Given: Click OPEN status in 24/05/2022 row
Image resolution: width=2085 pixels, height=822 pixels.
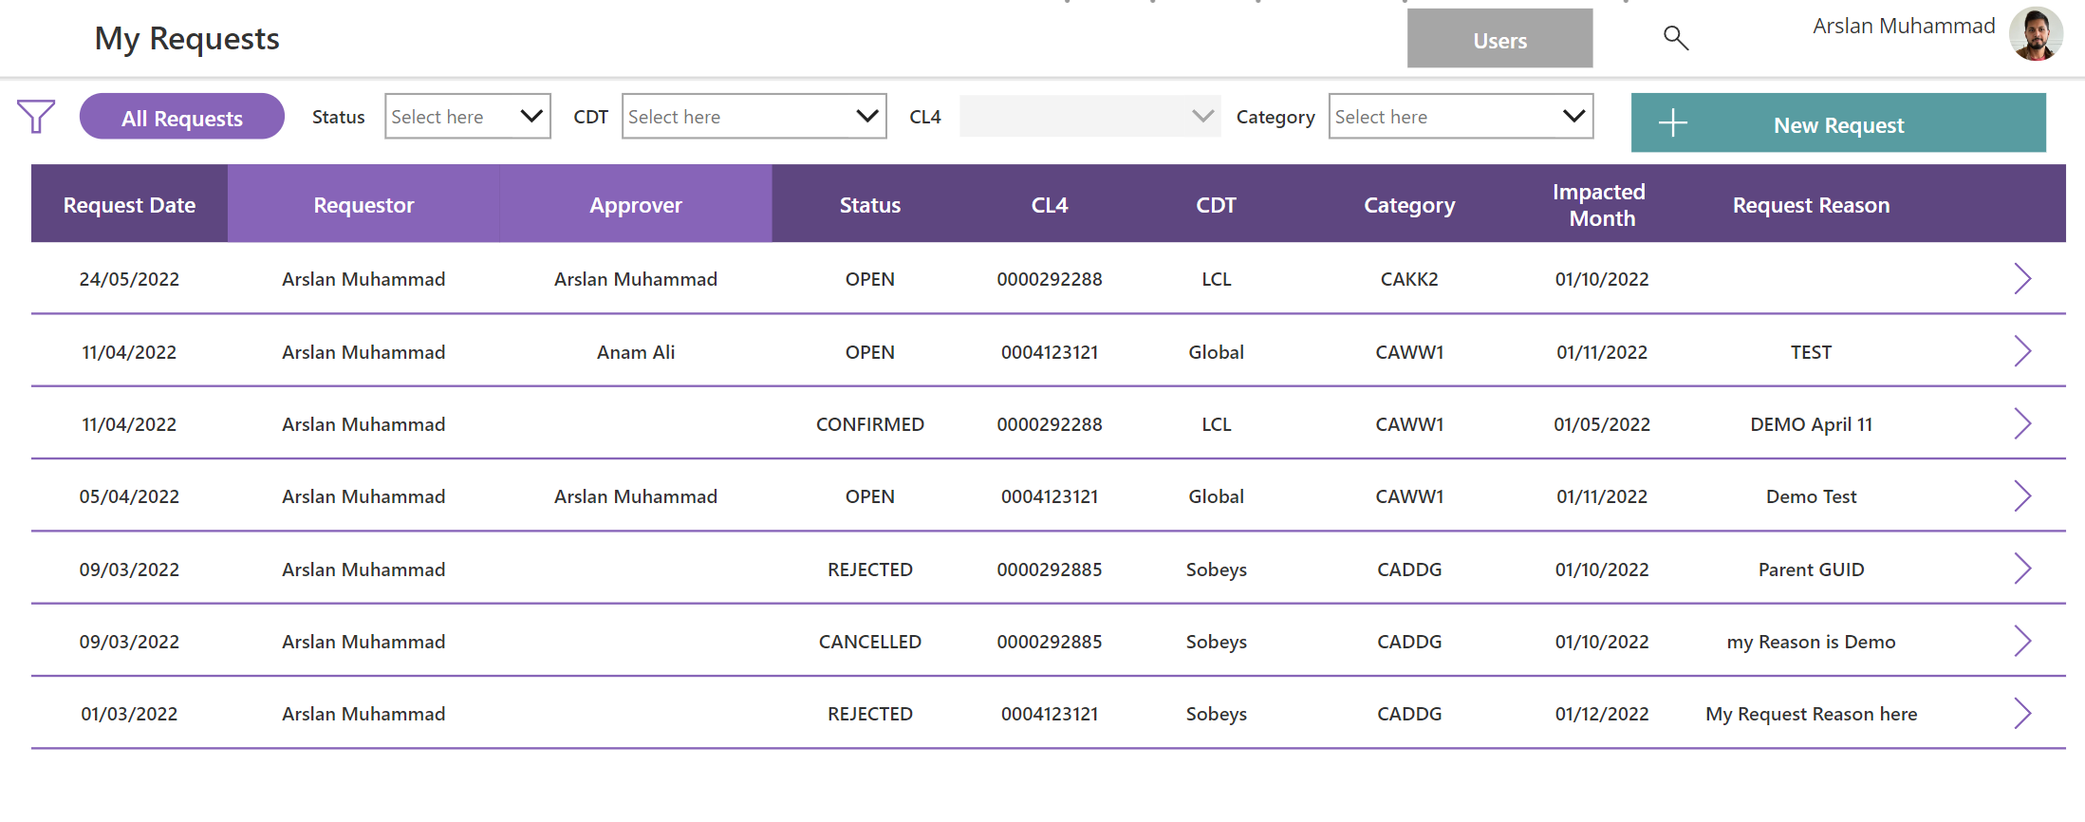Looking at the screenshot, I should pos(869,279).
